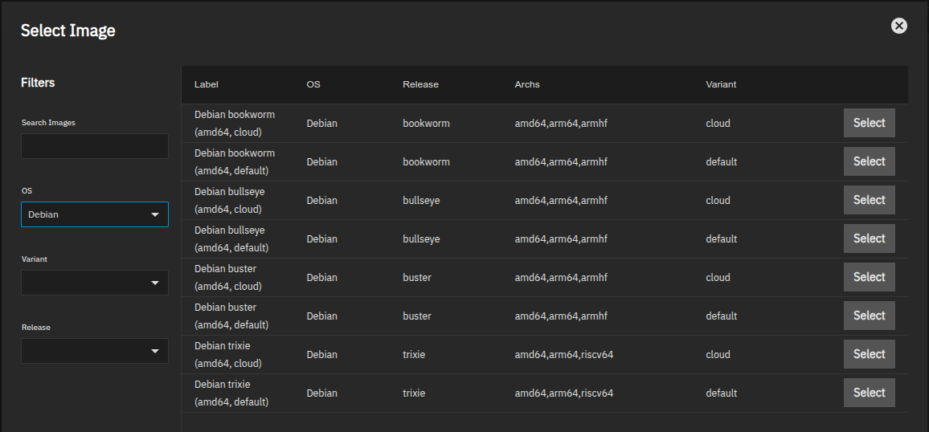Select Debian bookworm cloud image
The width and height of the screenshot is (929, 432).
[x=870, y=123]
